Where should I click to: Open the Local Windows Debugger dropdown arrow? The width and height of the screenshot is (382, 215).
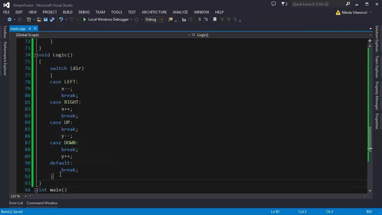coord(131,19)
